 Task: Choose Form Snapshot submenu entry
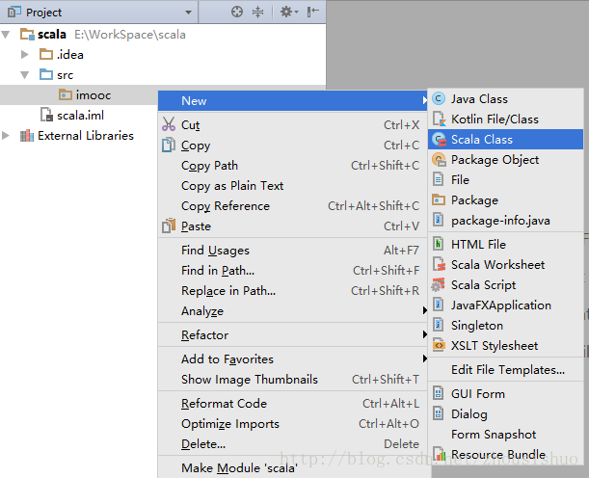point(505,435)
